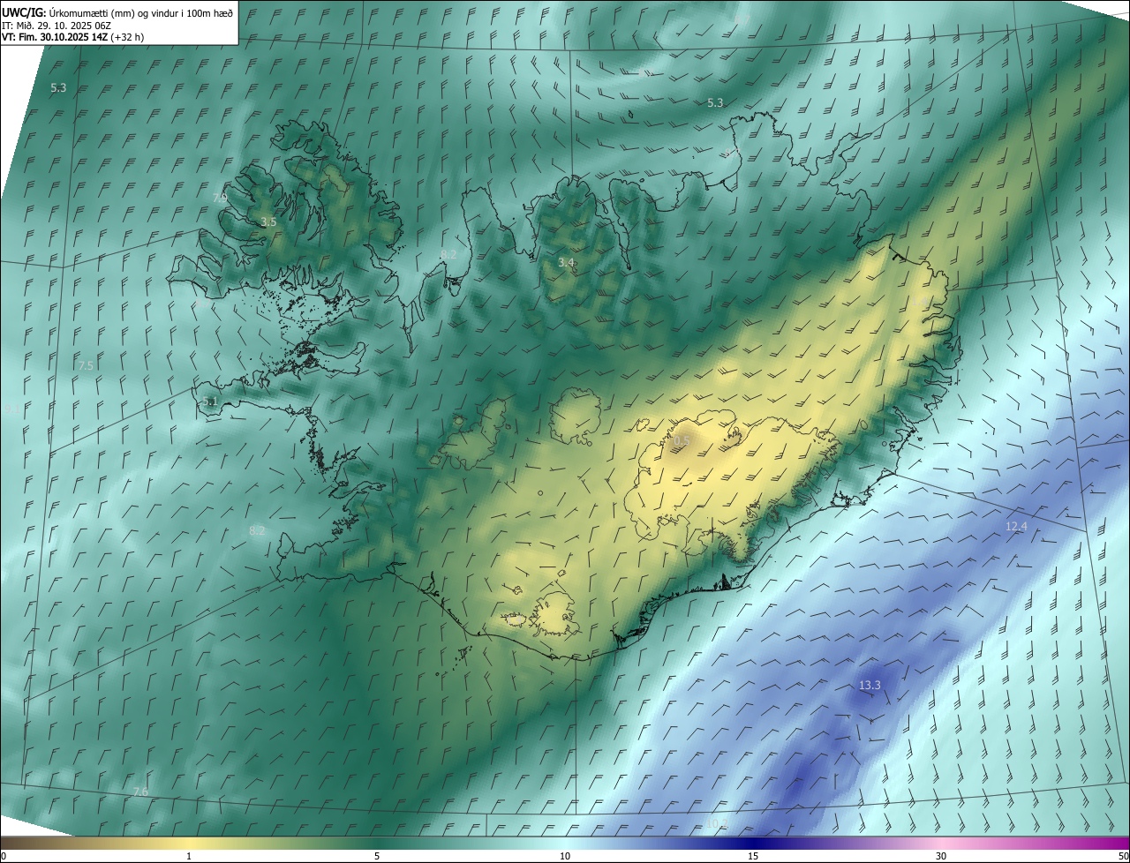Image resolution: width=1130 pixels, height=863 pixels.
Task: Click the dark navy band of the color scale
Action: tap(755, 842)
